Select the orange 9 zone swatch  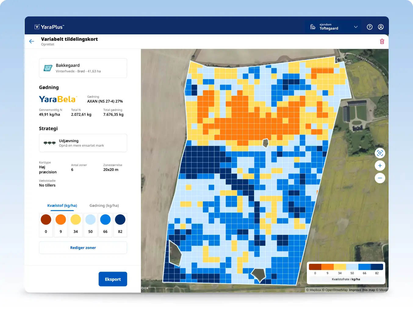(61, 220)
